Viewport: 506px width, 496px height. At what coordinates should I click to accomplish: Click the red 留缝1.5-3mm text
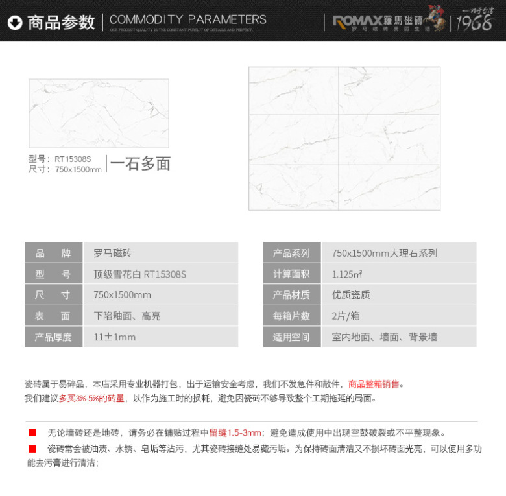tap(235, 432)
